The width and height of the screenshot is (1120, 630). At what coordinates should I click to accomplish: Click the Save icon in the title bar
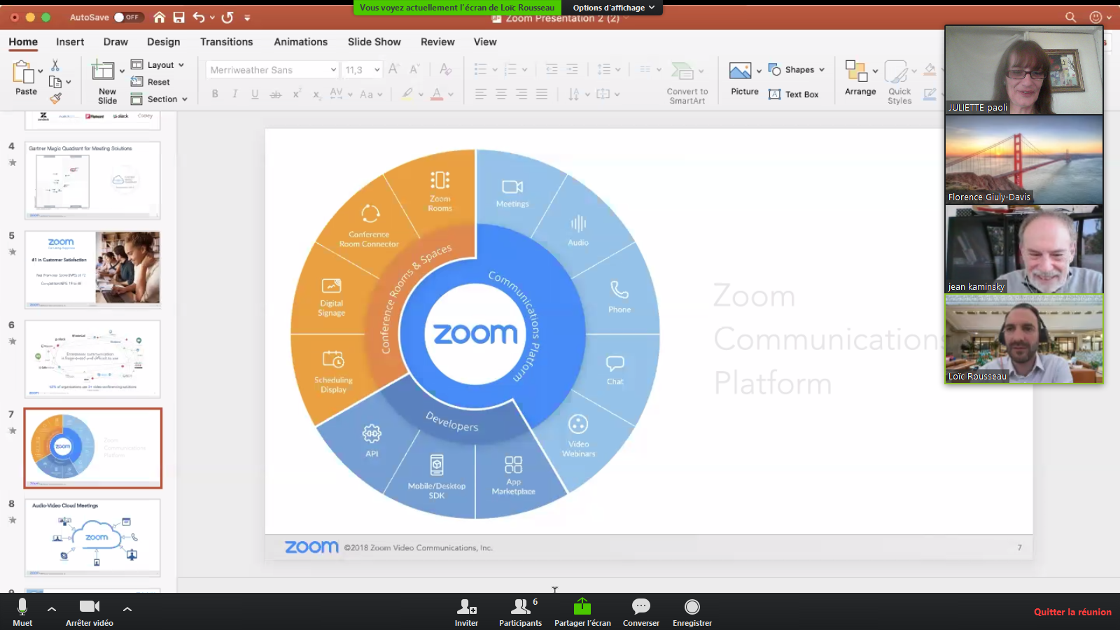point(179,17)
